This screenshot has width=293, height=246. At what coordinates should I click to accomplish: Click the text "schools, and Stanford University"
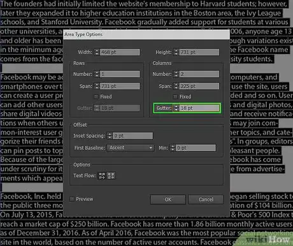[x=52, y=22]
